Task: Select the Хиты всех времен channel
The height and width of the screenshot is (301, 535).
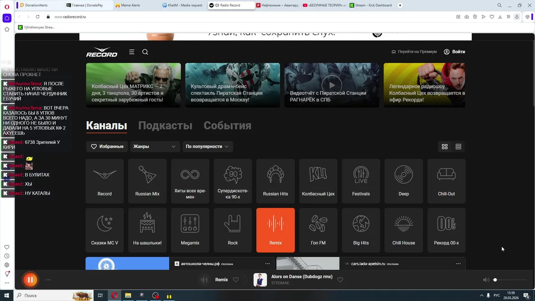Action: 190,181
